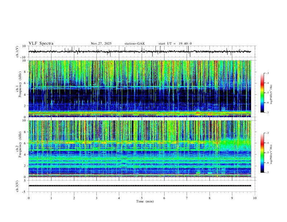Click time axis tick label "8"
The image size is (287, 222).
click(209, 198)
